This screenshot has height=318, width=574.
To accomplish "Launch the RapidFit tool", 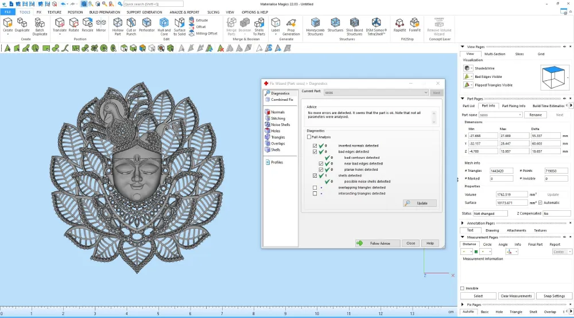I will click(400, 25).
